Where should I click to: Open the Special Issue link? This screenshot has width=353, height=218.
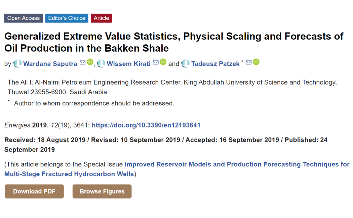click(x=177, y=169)
